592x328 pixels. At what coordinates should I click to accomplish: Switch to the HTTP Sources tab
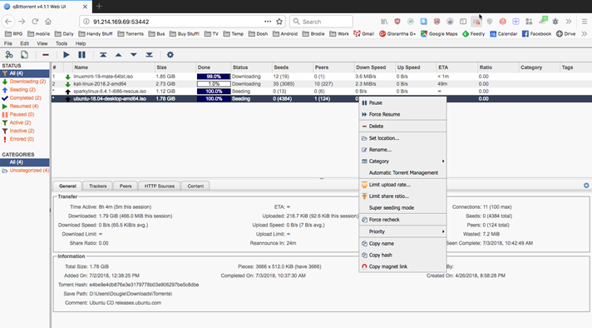160,186
